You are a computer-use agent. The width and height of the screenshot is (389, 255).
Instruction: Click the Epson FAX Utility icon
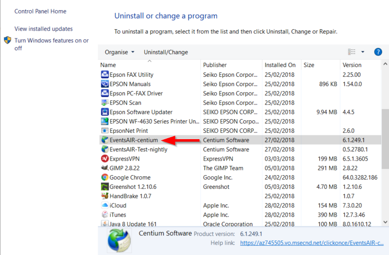105,74
